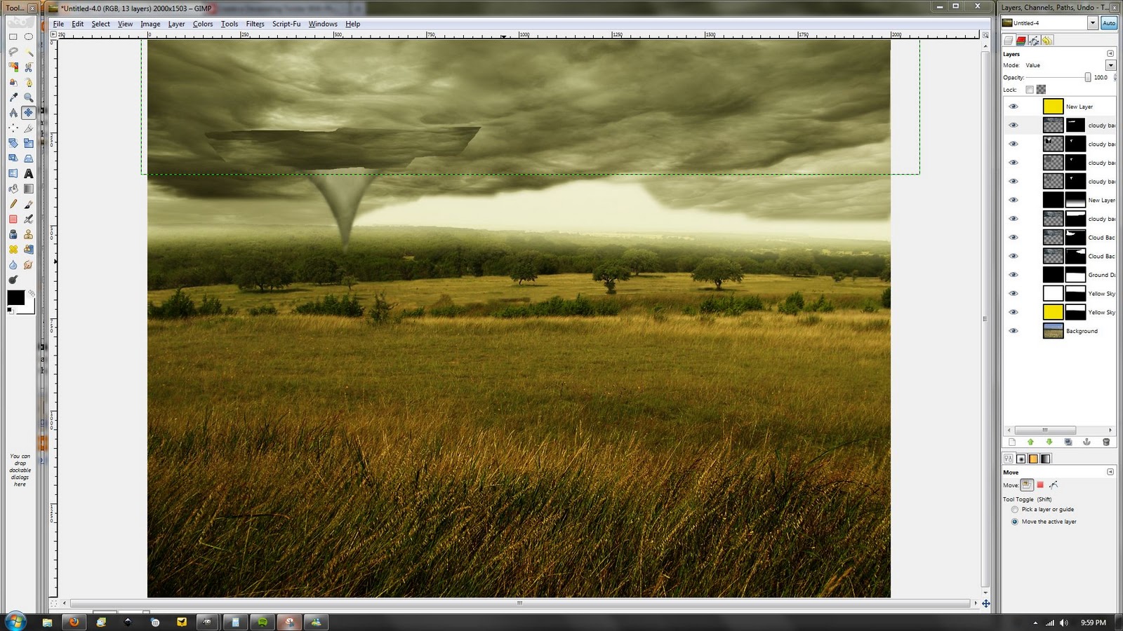The width and height of the screenshot is (1123, 631).
Task: Open the Filters menu
Action: (255, 23)
